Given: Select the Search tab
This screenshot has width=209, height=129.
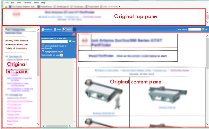Looking at the screenshot, I should click(x=67, y=29).
